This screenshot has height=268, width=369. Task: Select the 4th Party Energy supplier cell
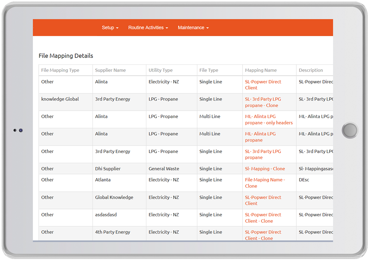pos(119,233)
